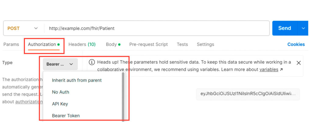Screen dimensions: 312x139
Task: Switch to the Params tab
Action: click(11, 44)
